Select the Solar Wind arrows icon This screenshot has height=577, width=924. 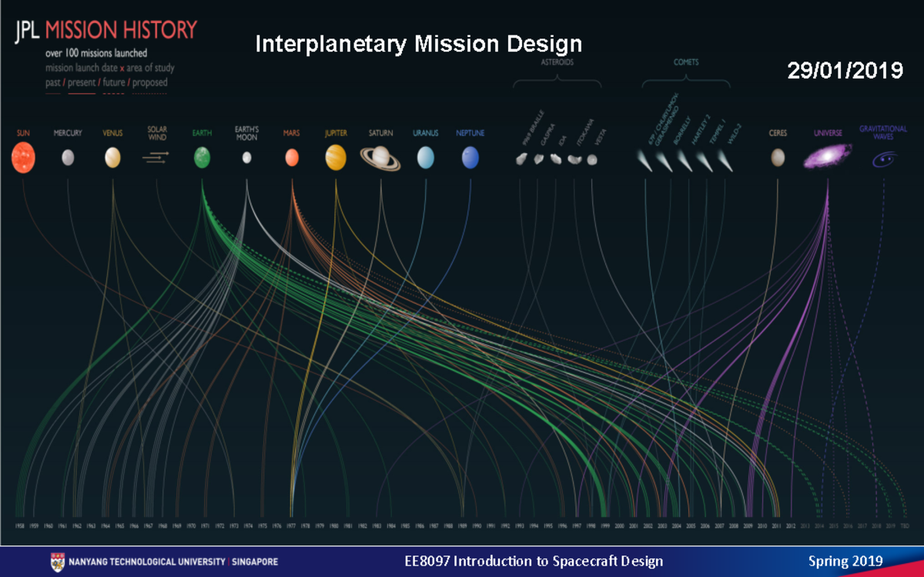pos(154,155)
